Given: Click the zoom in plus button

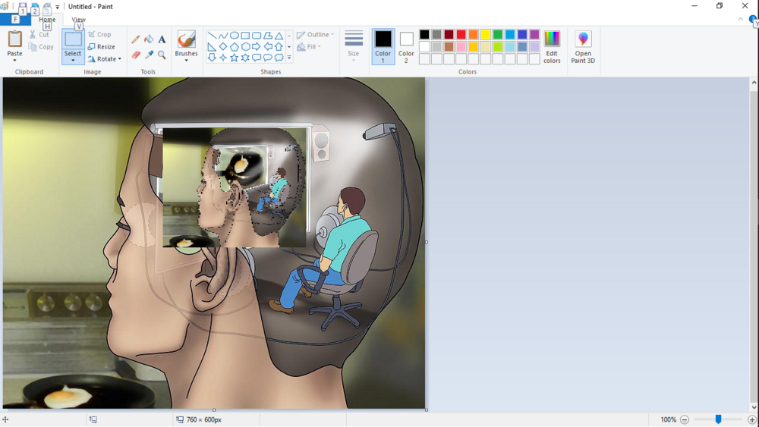Looking at the screenshot, I should click(751, 419).
